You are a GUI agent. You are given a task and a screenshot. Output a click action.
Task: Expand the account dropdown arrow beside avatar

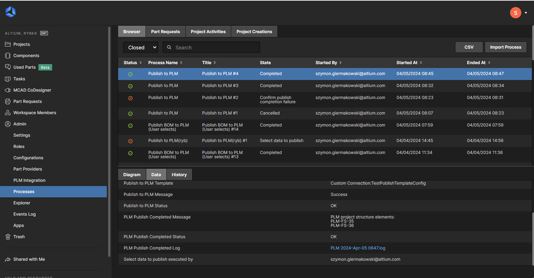(526, 13)
